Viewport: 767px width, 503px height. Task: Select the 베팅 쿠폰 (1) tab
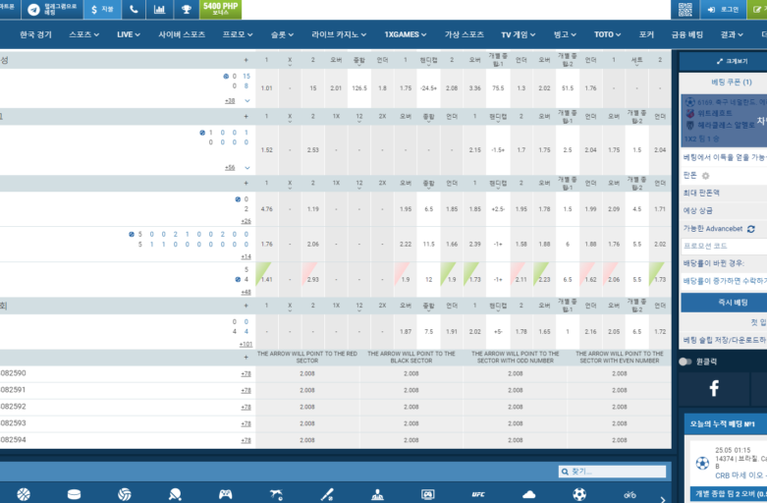[x=732, y=82]
